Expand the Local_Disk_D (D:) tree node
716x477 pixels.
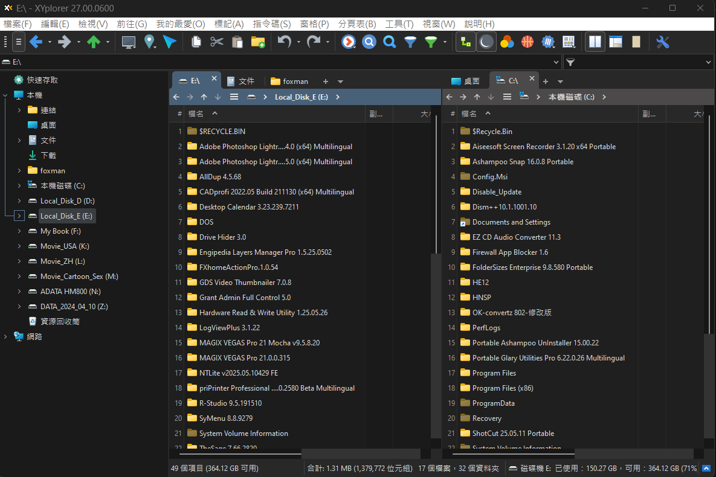19,201
